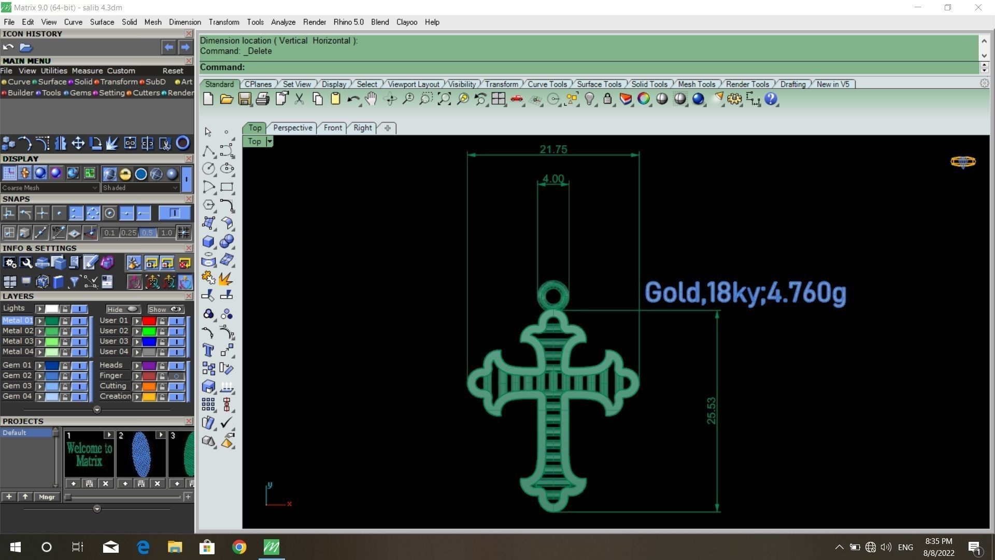Click the red User 01 color swatch

(149, 321)
